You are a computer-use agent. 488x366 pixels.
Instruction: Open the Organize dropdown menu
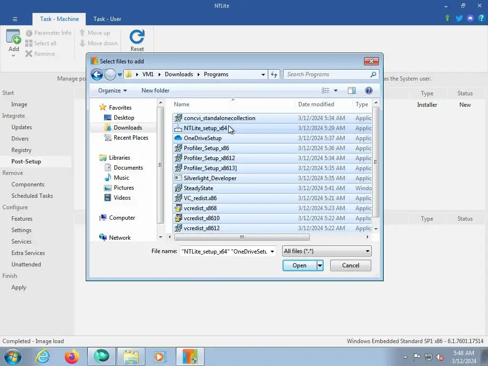coord(112,91)
